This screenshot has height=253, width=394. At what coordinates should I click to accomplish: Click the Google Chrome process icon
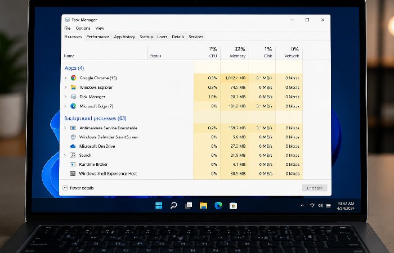click(73, 78)
